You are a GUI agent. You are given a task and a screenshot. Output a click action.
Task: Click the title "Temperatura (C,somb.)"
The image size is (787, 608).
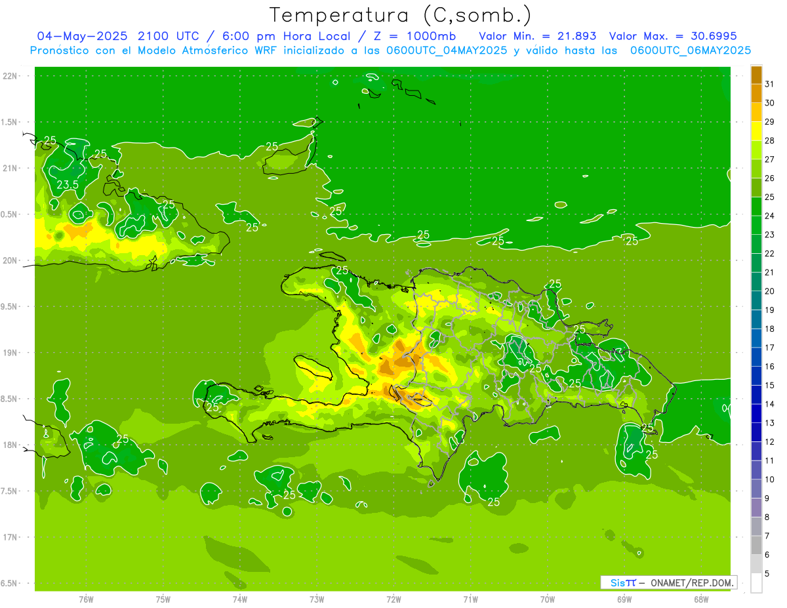pos(401,15)
